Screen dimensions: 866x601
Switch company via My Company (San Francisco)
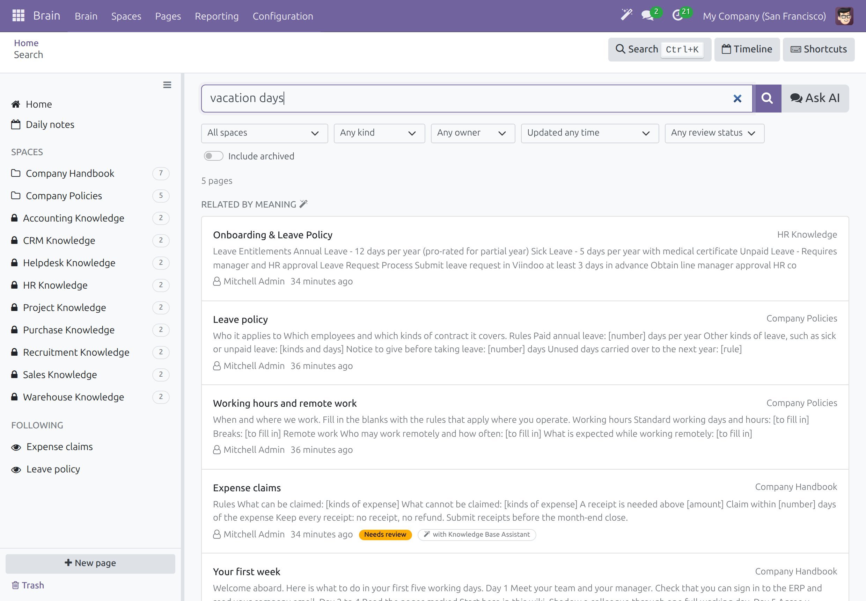point(764,16)
